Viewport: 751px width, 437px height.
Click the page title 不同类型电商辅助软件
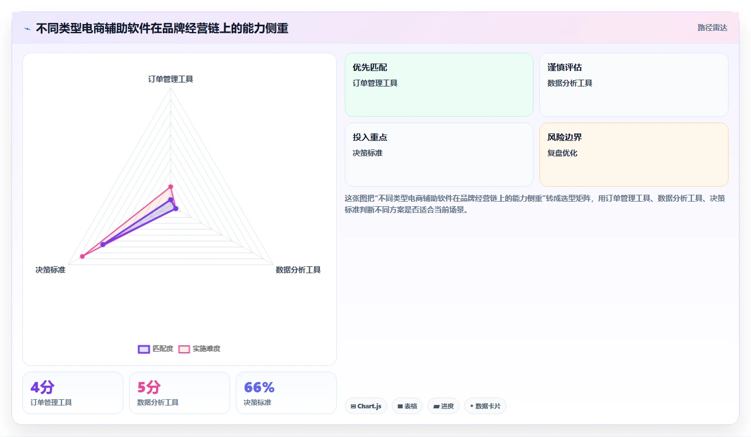[162, 28]
